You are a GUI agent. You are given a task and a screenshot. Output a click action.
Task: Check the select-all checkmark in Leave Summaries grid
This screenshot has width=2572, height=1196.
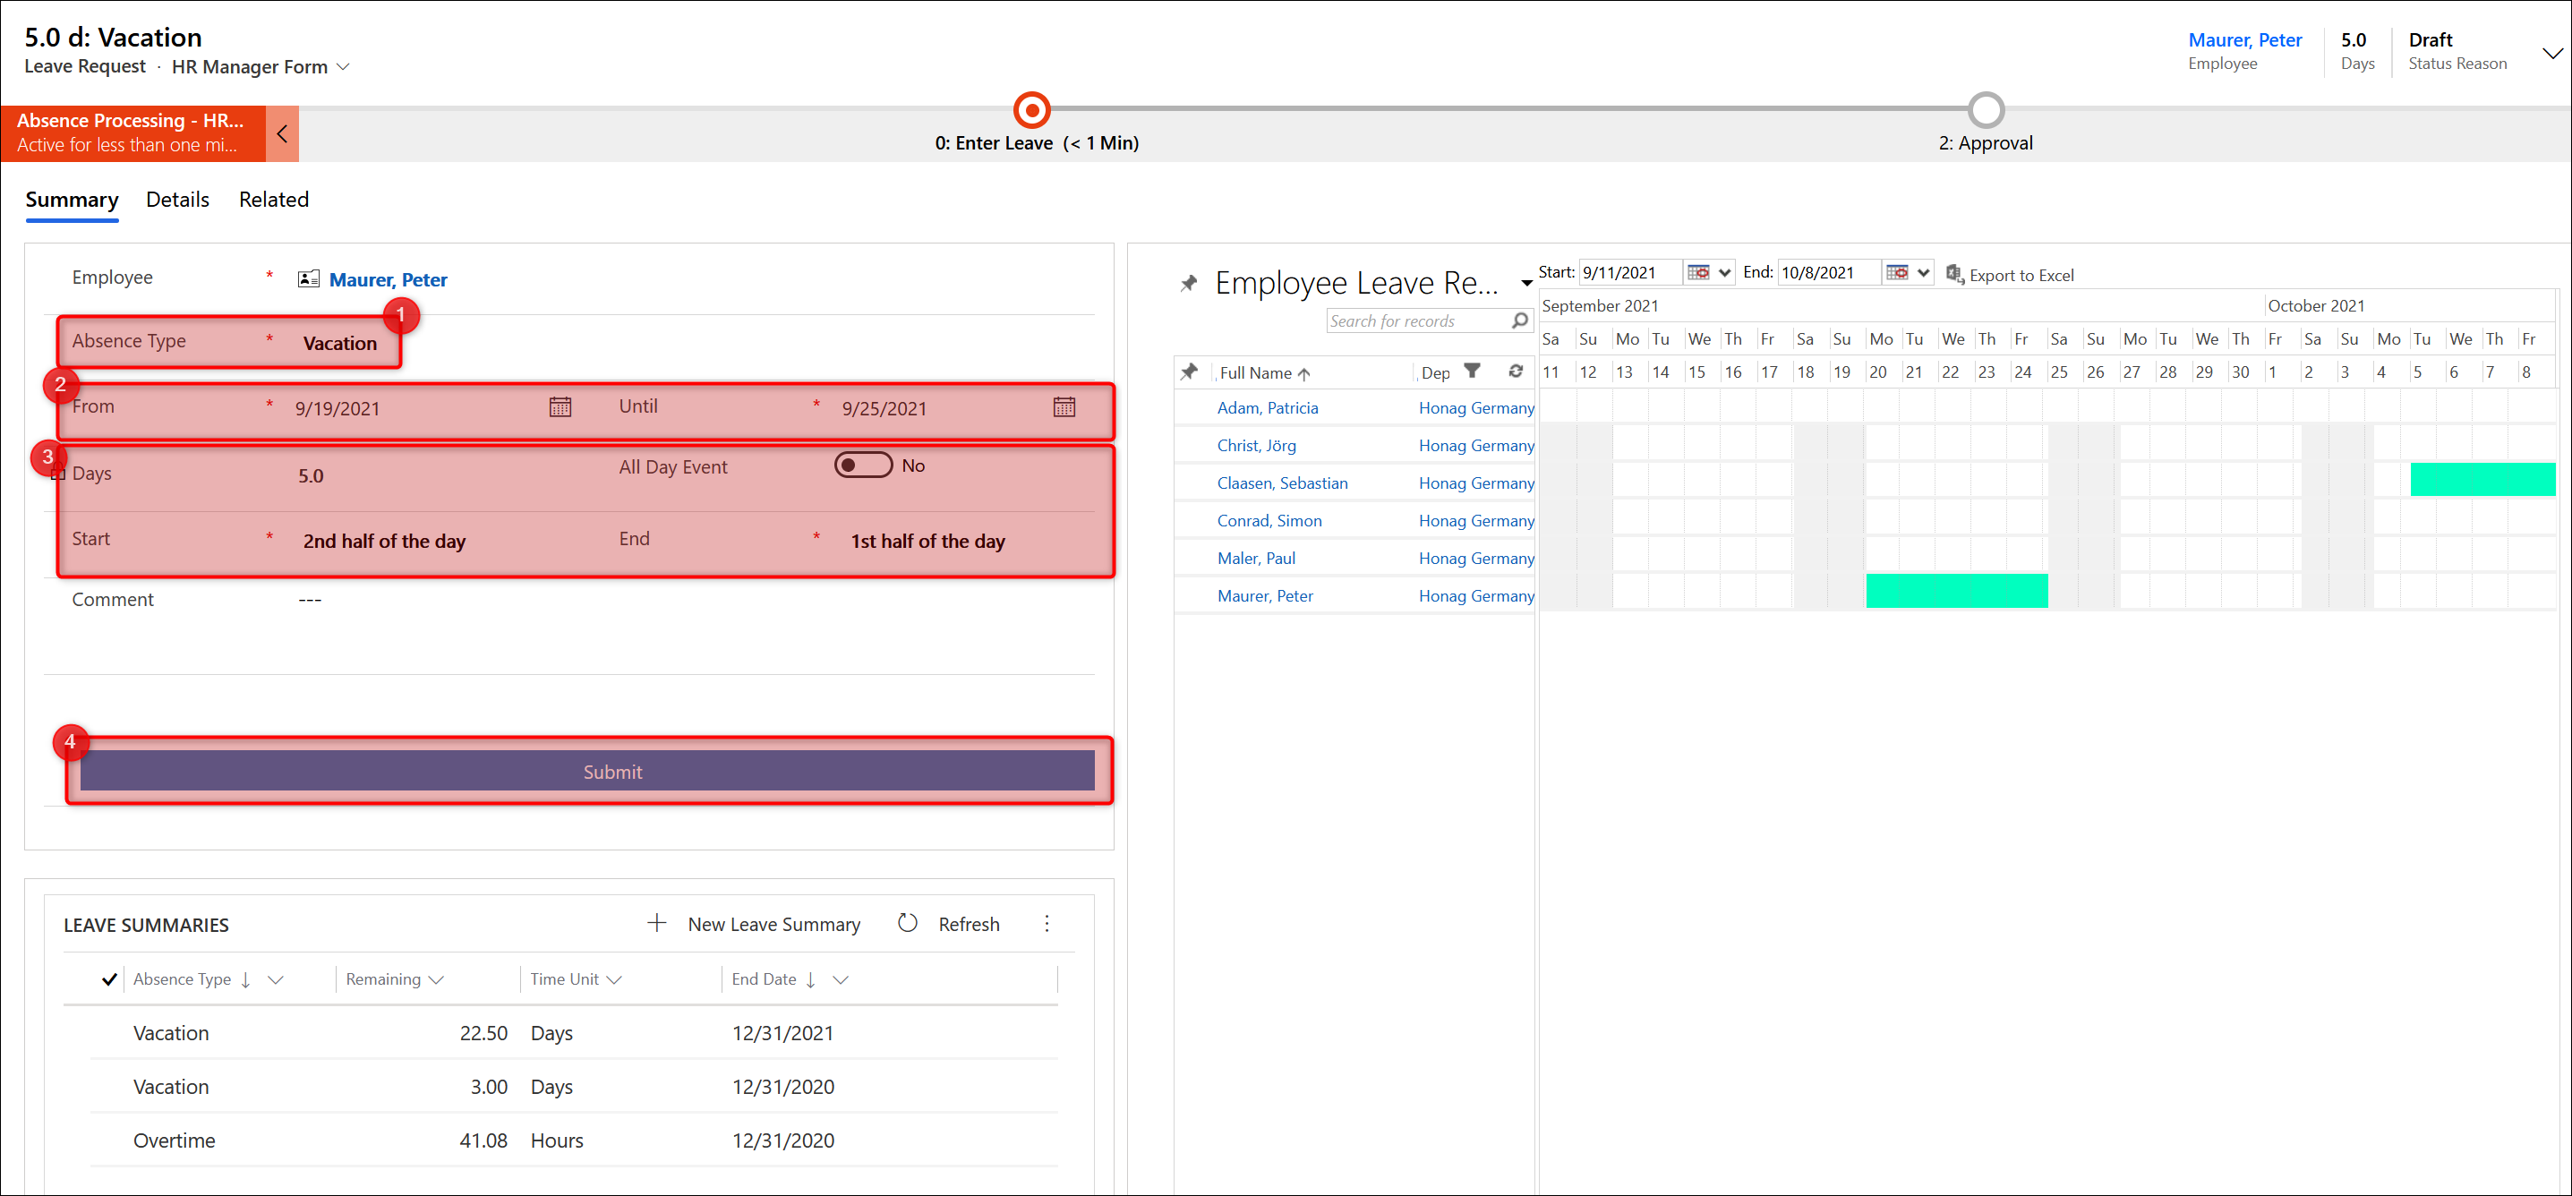click(x=110, y=979)
